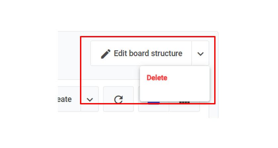Click the pencil icon on Edit board structure
Image resolution: width=278 pixels, height=148 pixels.
pos(105,54)
